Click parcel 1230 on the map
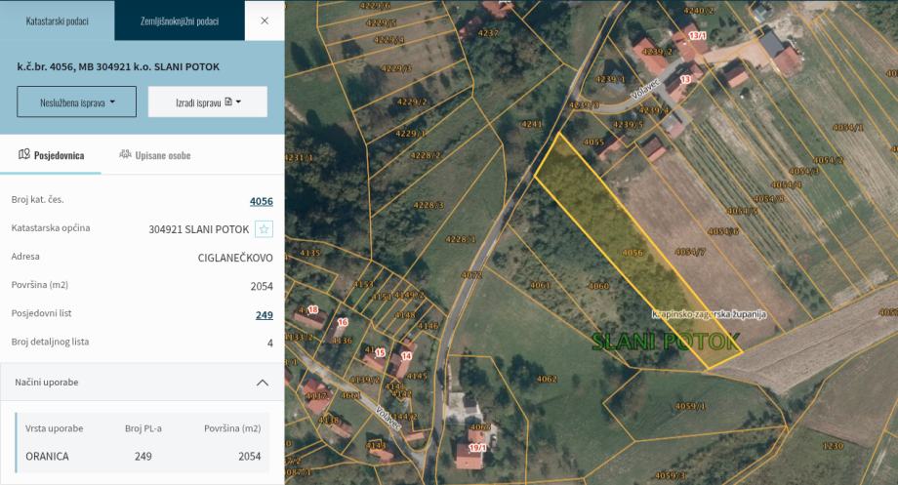This screenshot has width=898, height=485. pyautogui.click(x=833, y=446)
